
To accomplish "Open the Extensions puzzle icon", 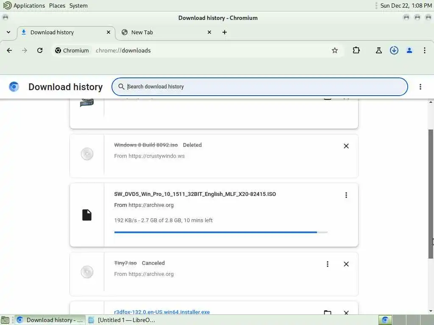I will pyautogui.click(x=356, y=50).
